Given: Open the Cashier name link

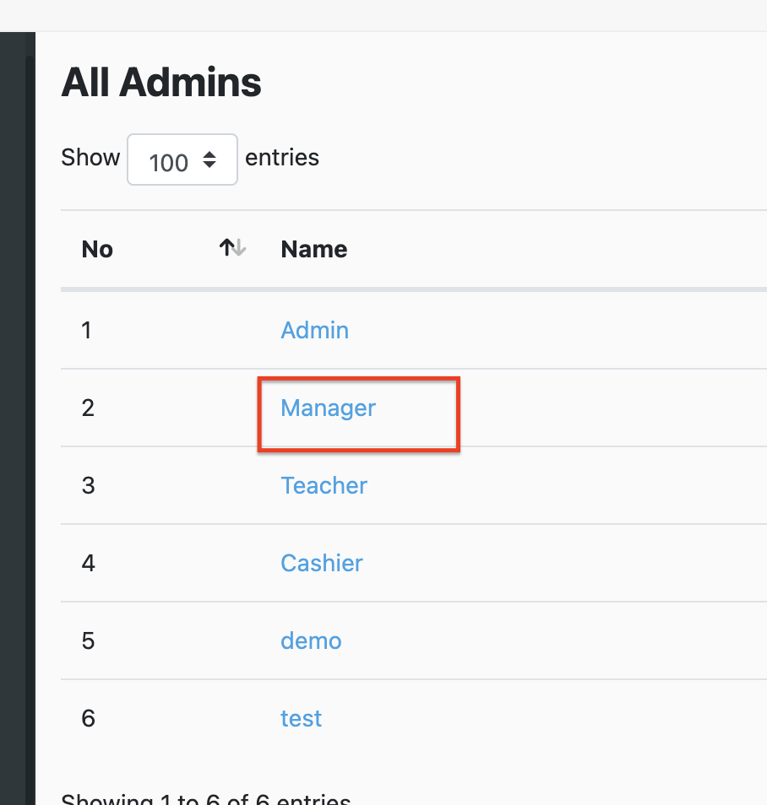Looking at the screenshot, I should click(x=322, y=563).
